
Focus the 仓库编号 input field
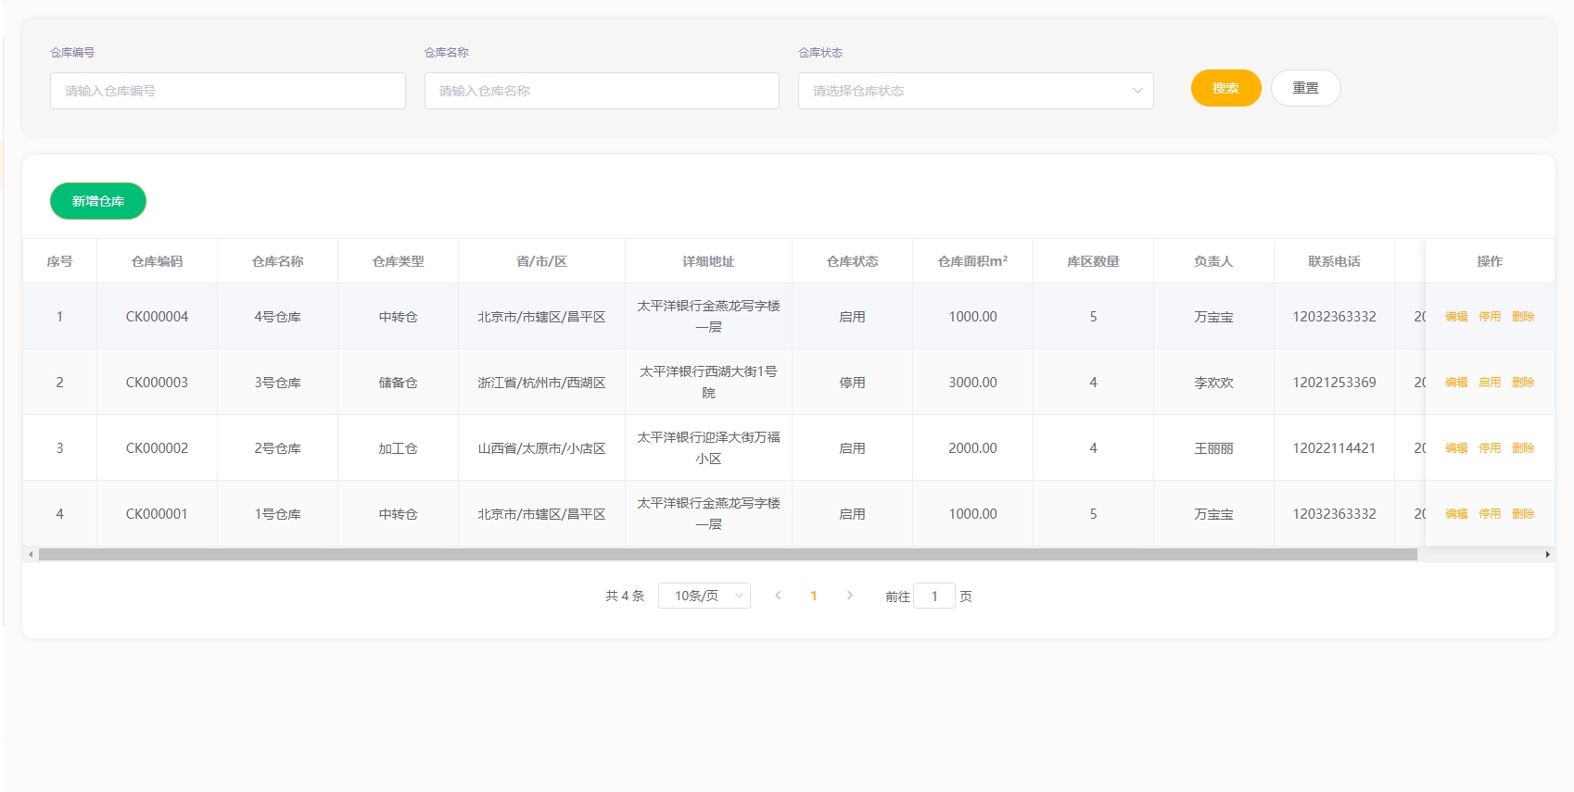point(228,91)
